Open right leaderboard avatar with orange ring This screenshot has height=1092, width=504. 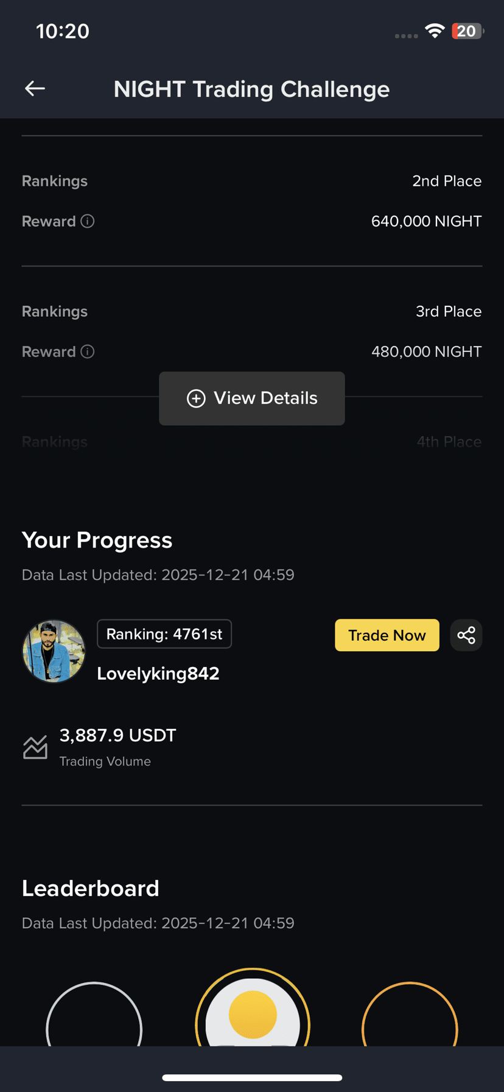pos(410,1015)
